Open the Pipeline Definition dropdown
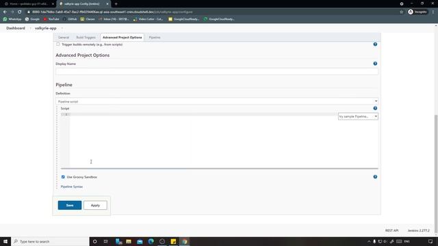The width and height of the screenshot is (438, 246). point(217,101)
